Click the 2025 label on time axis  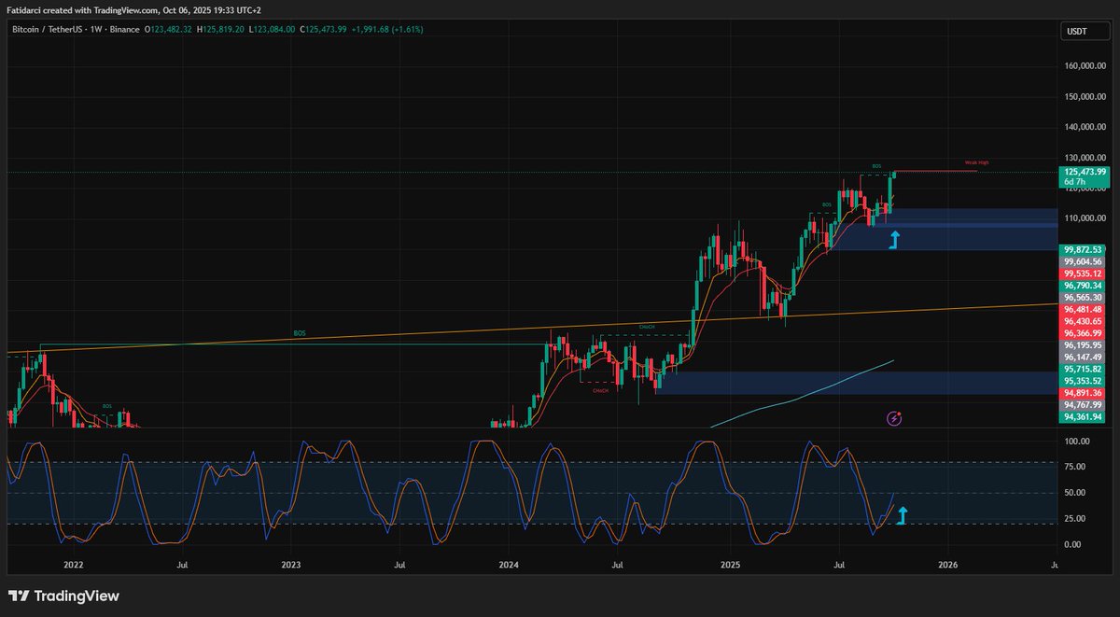730,565
